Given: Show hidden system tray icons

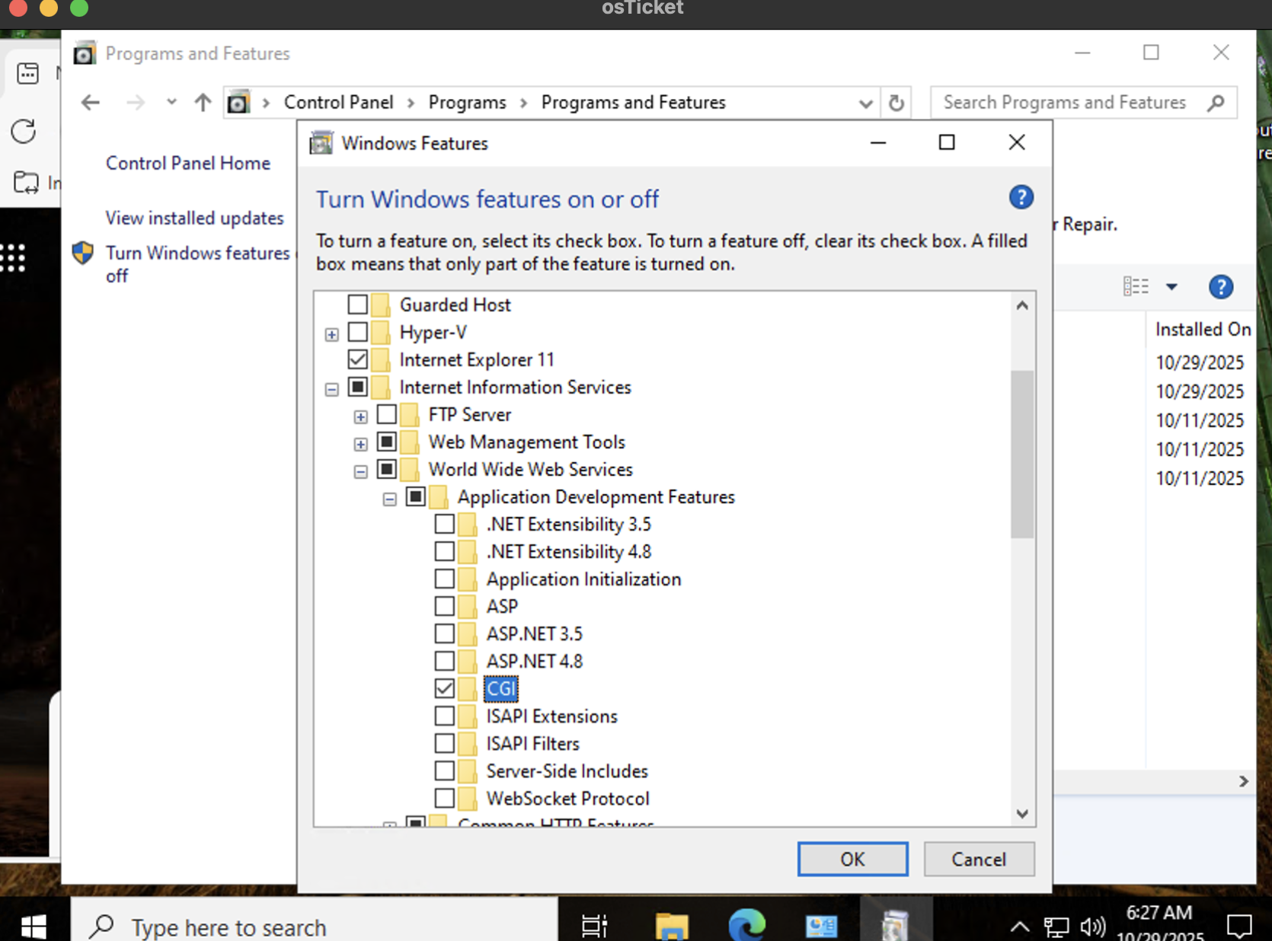Looking at the screenshot, I should (x=1020, y=927).
